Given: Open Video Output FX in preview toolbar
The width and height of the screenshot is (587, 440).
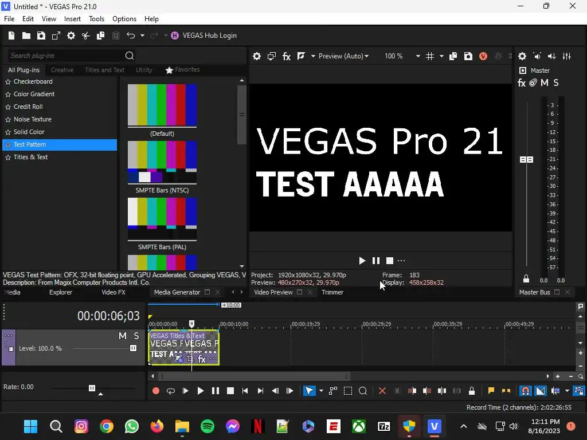Looking at the screenshot, I should click(x=287, y=56).
